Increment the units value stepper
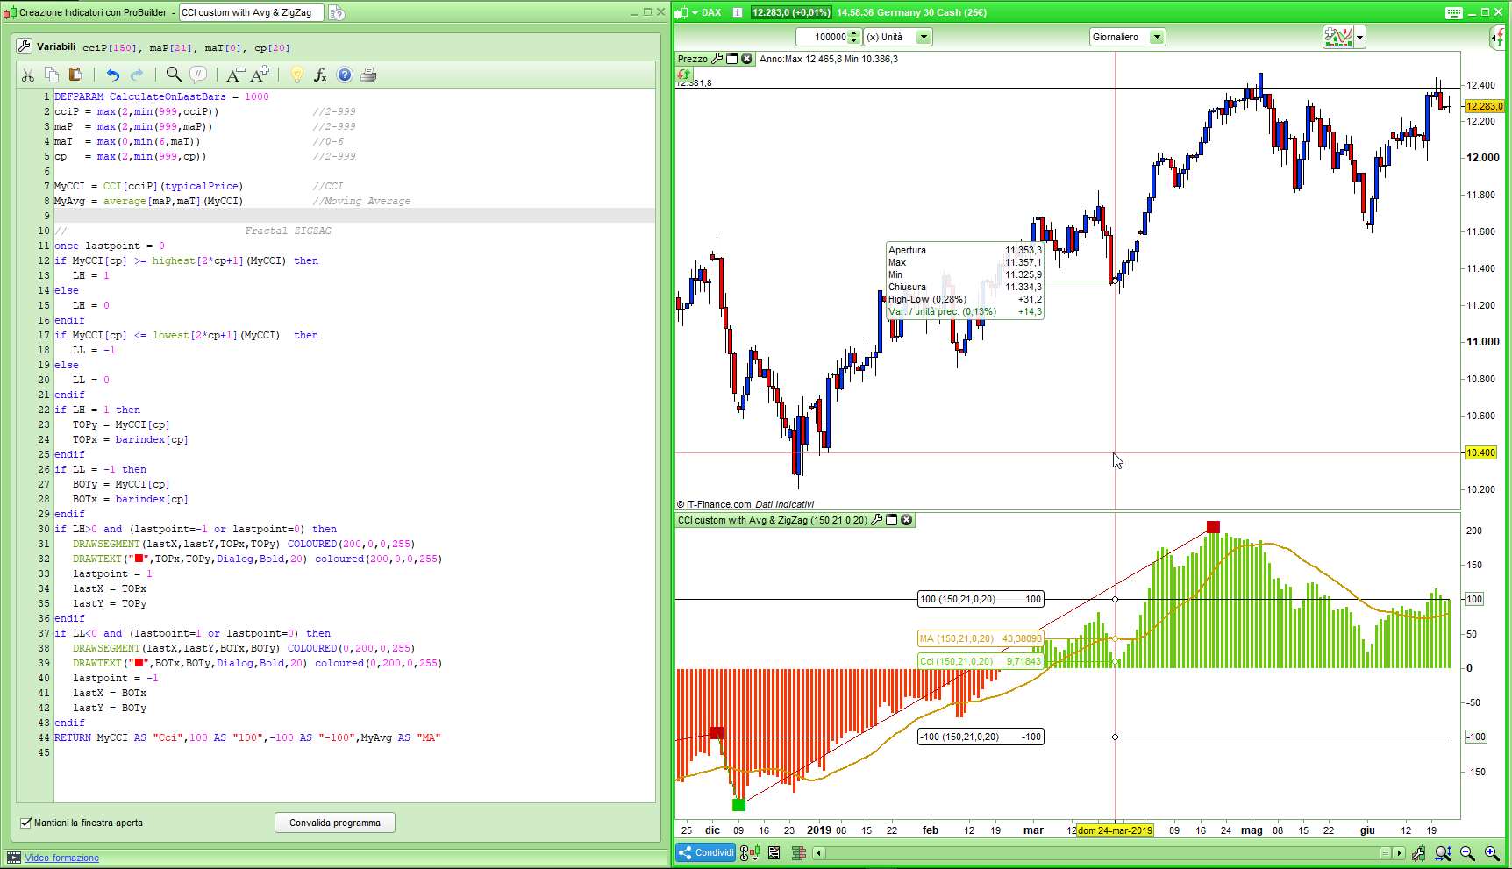This screenshot has height=869, width=1512. (x=855, y=33)
